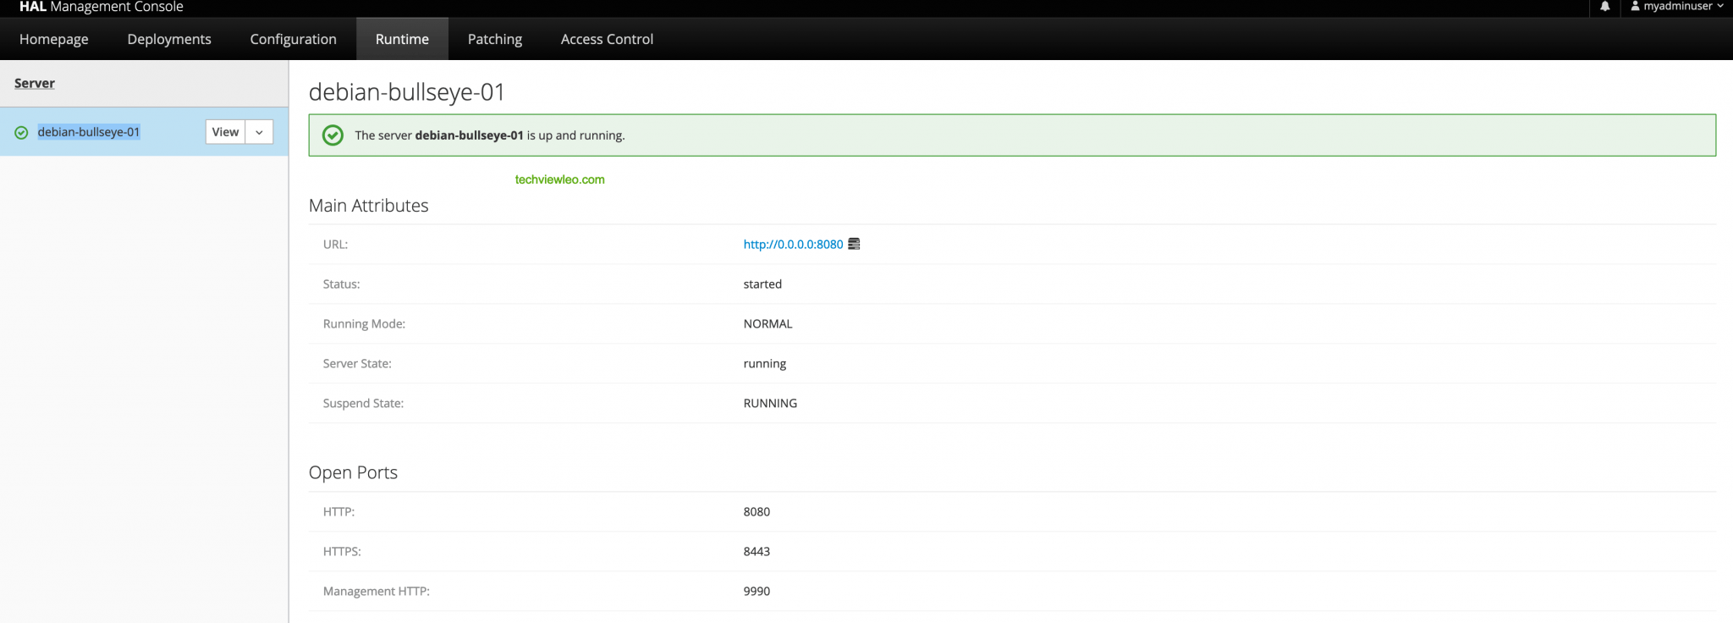Expand the myadminuser dropdown

pyautogui.click(x=1720, y=6)
